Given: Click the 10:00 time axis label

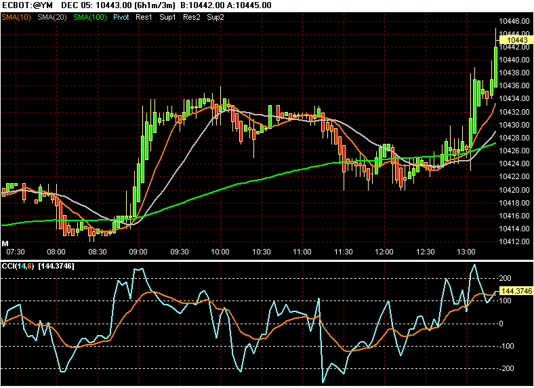Looking at the screenshot, I should point(220,252).
